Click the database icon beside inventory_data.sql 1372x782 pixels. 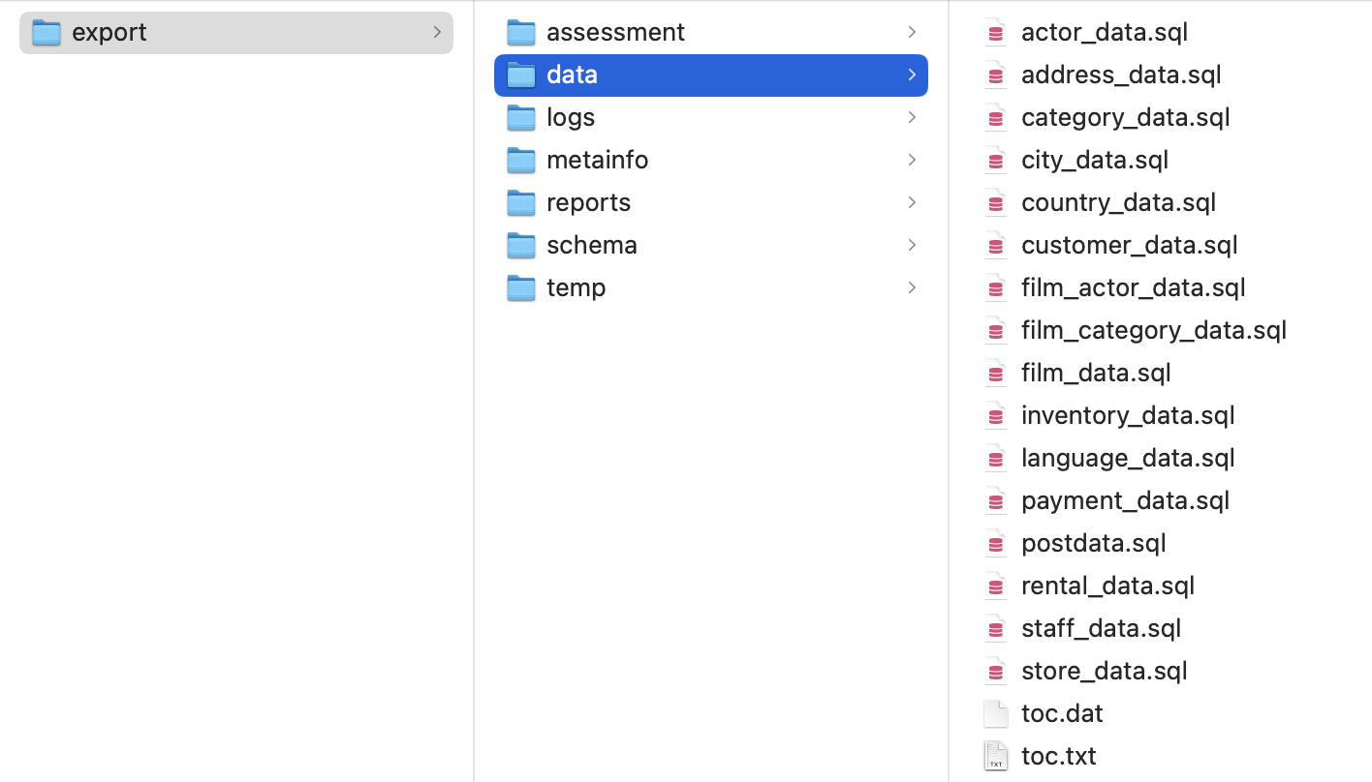(x=996, y=415)
